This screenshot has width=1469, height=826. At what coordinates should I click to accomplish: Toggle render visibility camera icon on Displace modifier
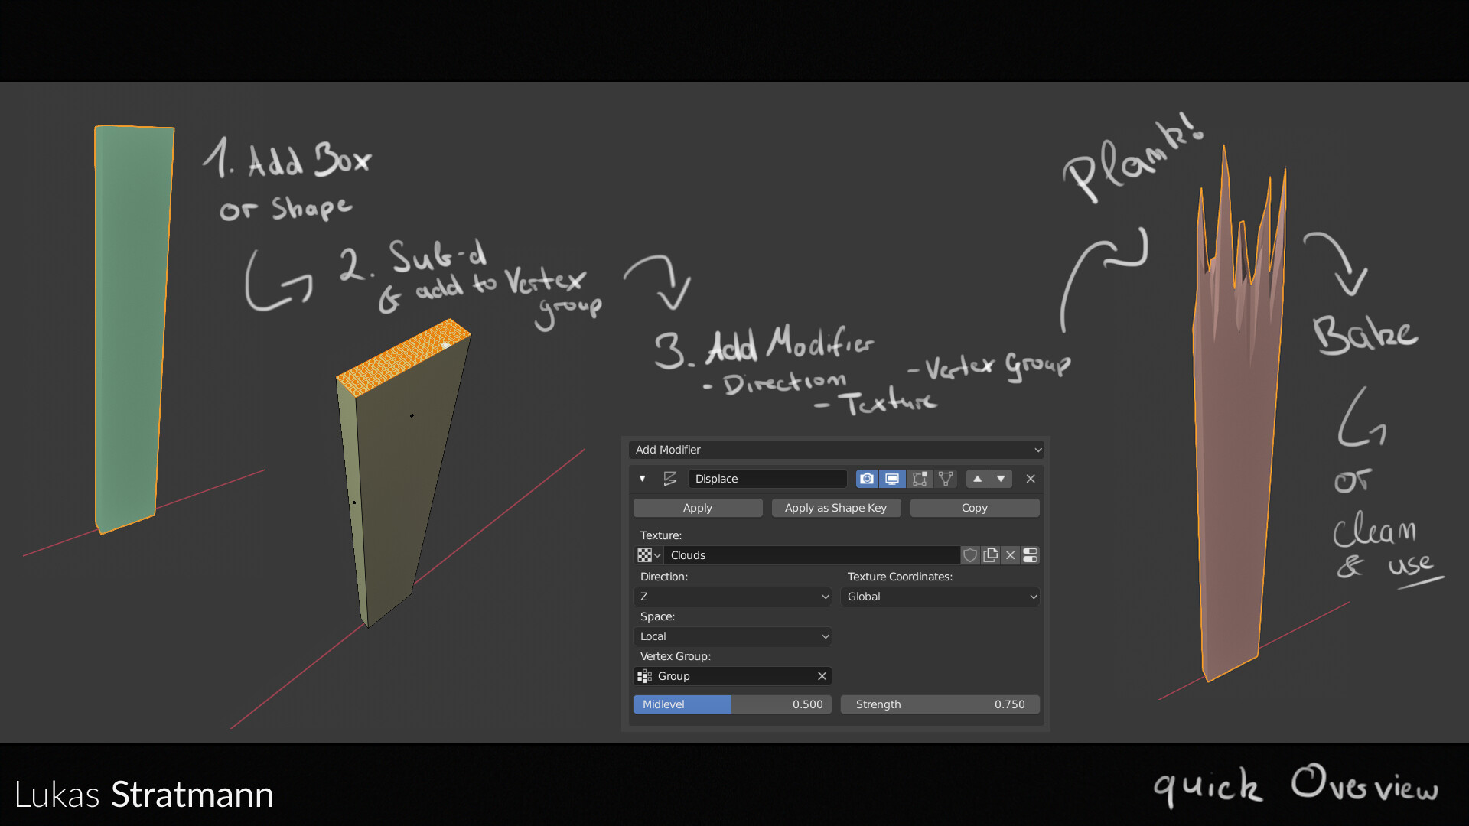(867, 479)
